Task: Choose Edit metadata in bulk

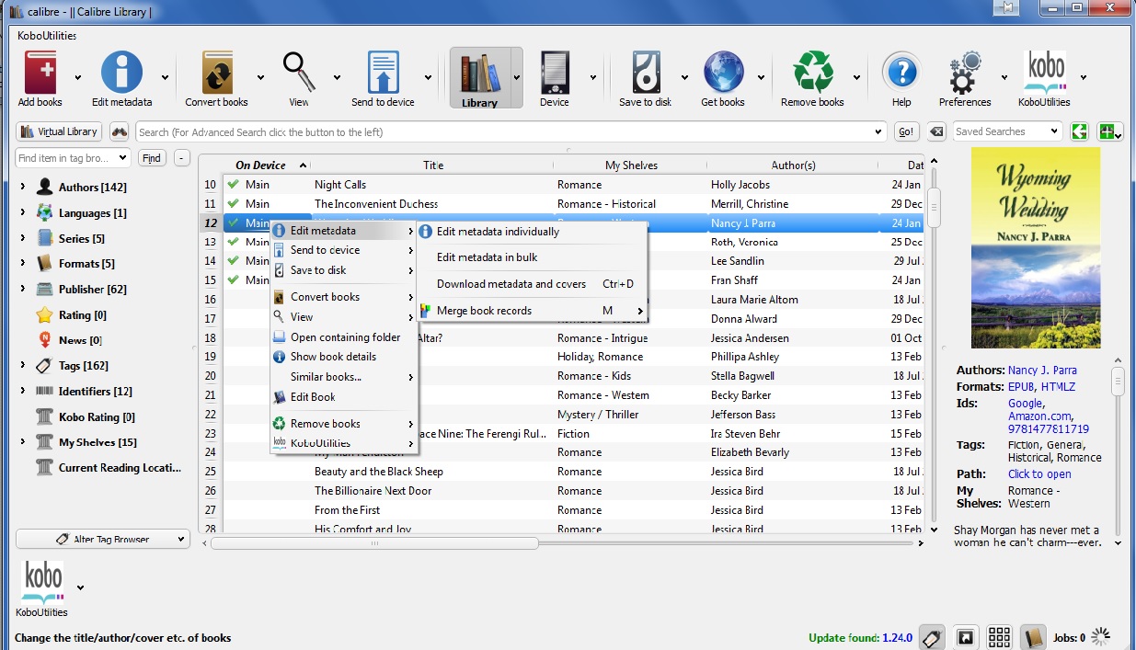Action: (x=488, y=257)
